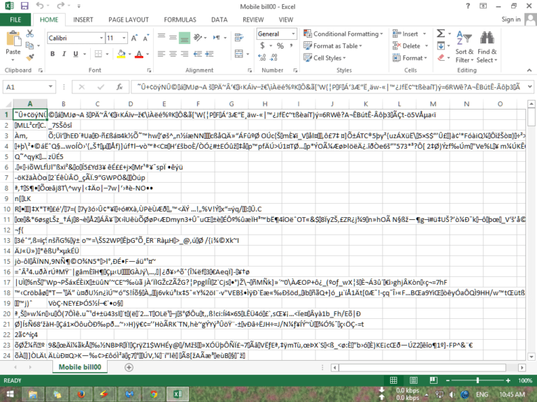
Task: Toggle Bold formatting
Action: [x=52, y=54]
